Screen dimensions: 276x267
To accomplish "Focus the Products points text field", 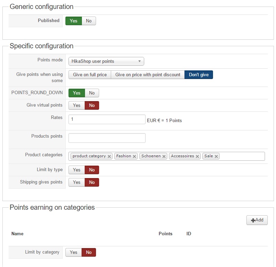I will 107,138.
